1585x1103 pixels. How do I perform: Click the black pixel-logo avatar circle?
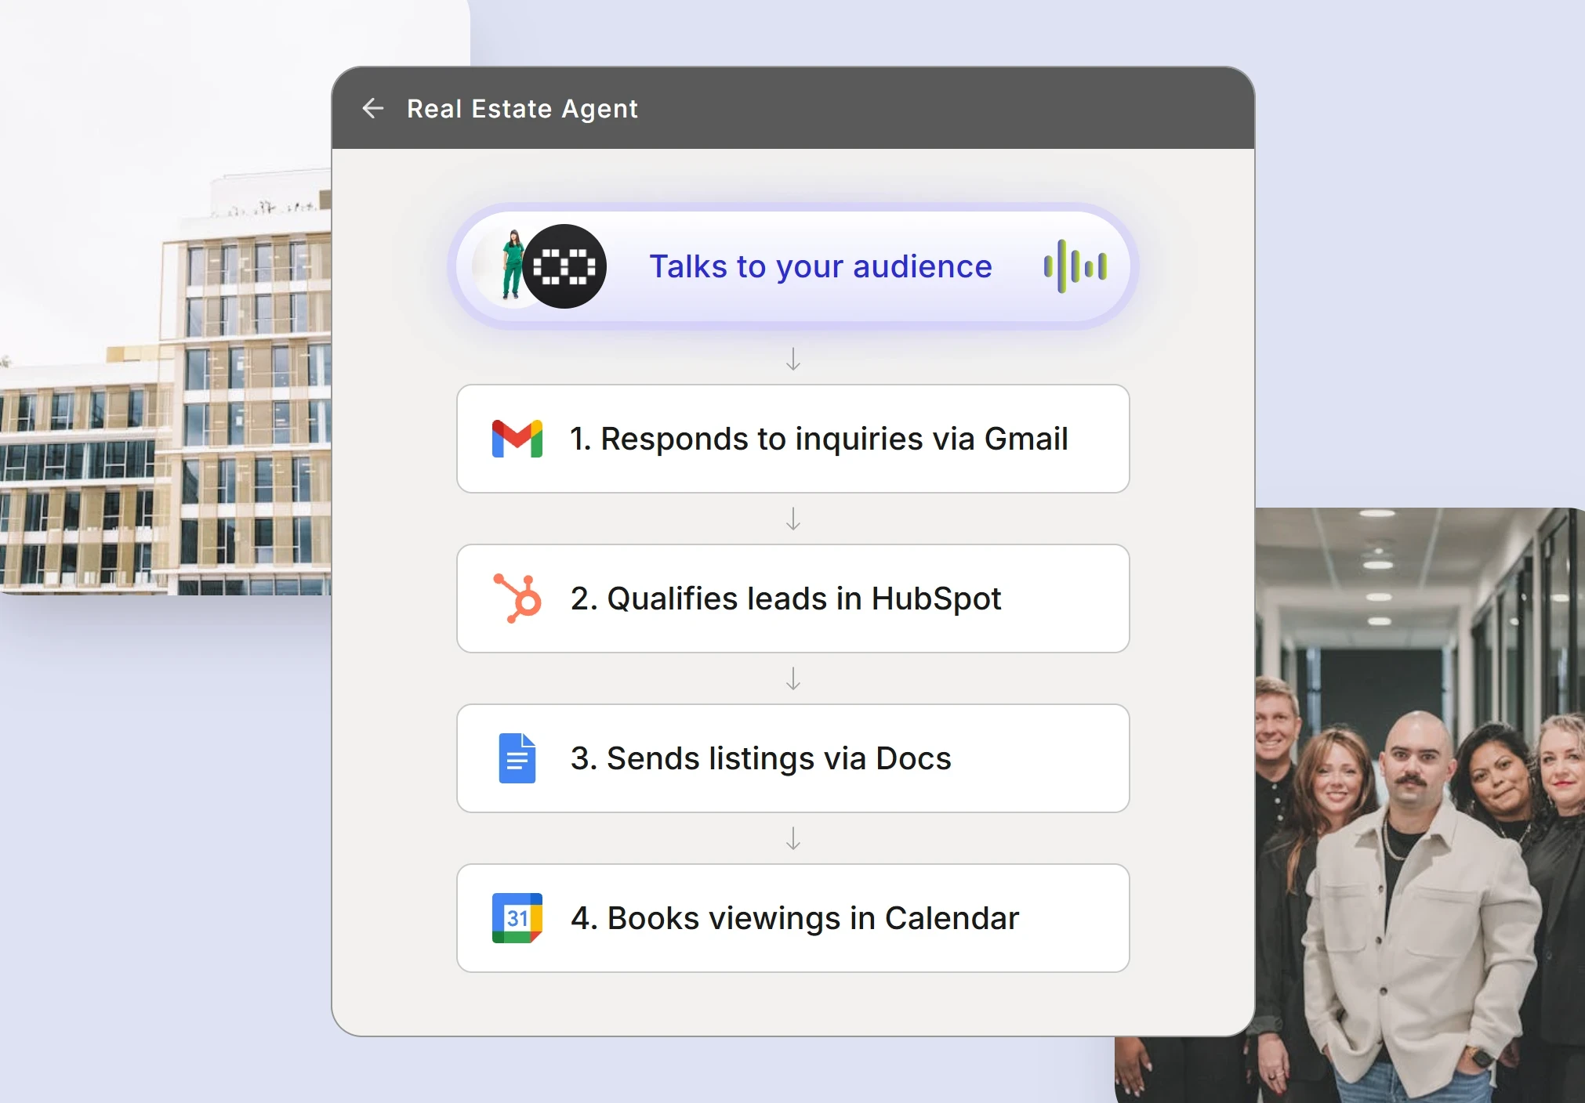pos(564,266)
